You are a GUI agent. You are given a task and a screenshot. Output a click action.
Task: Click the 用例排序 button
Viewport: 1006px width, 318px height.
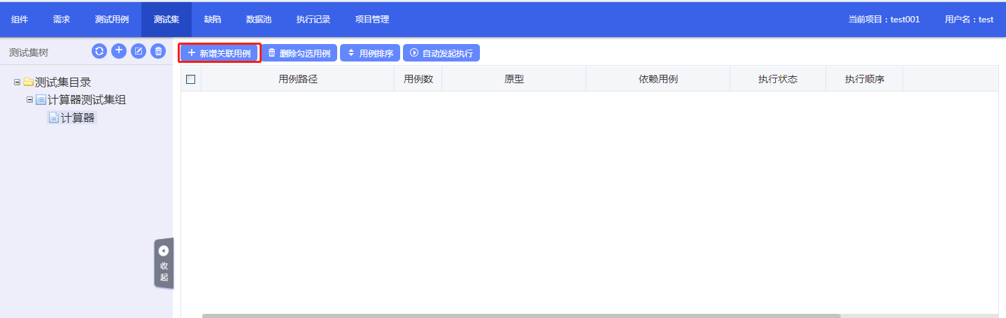370,53
